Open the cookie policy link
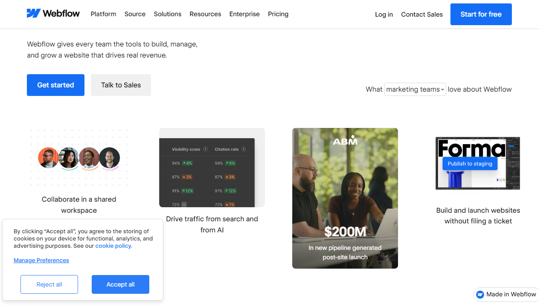The image size is (546, 307). tap(114, 246)
